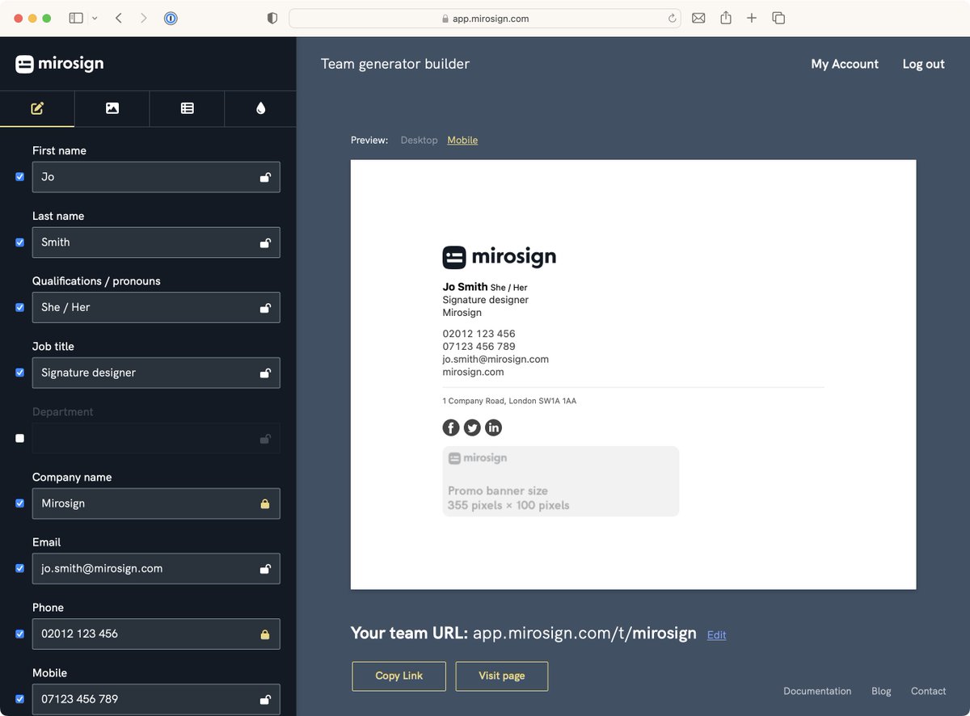
Task: Select the Edit details pencil tab icon
Action: 37,107
